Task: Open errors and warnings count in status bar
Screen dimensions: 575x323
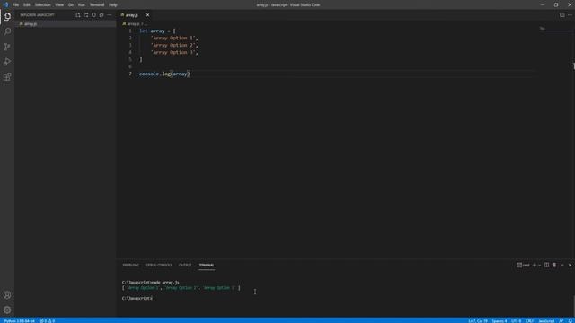Action: pos(47,321)
